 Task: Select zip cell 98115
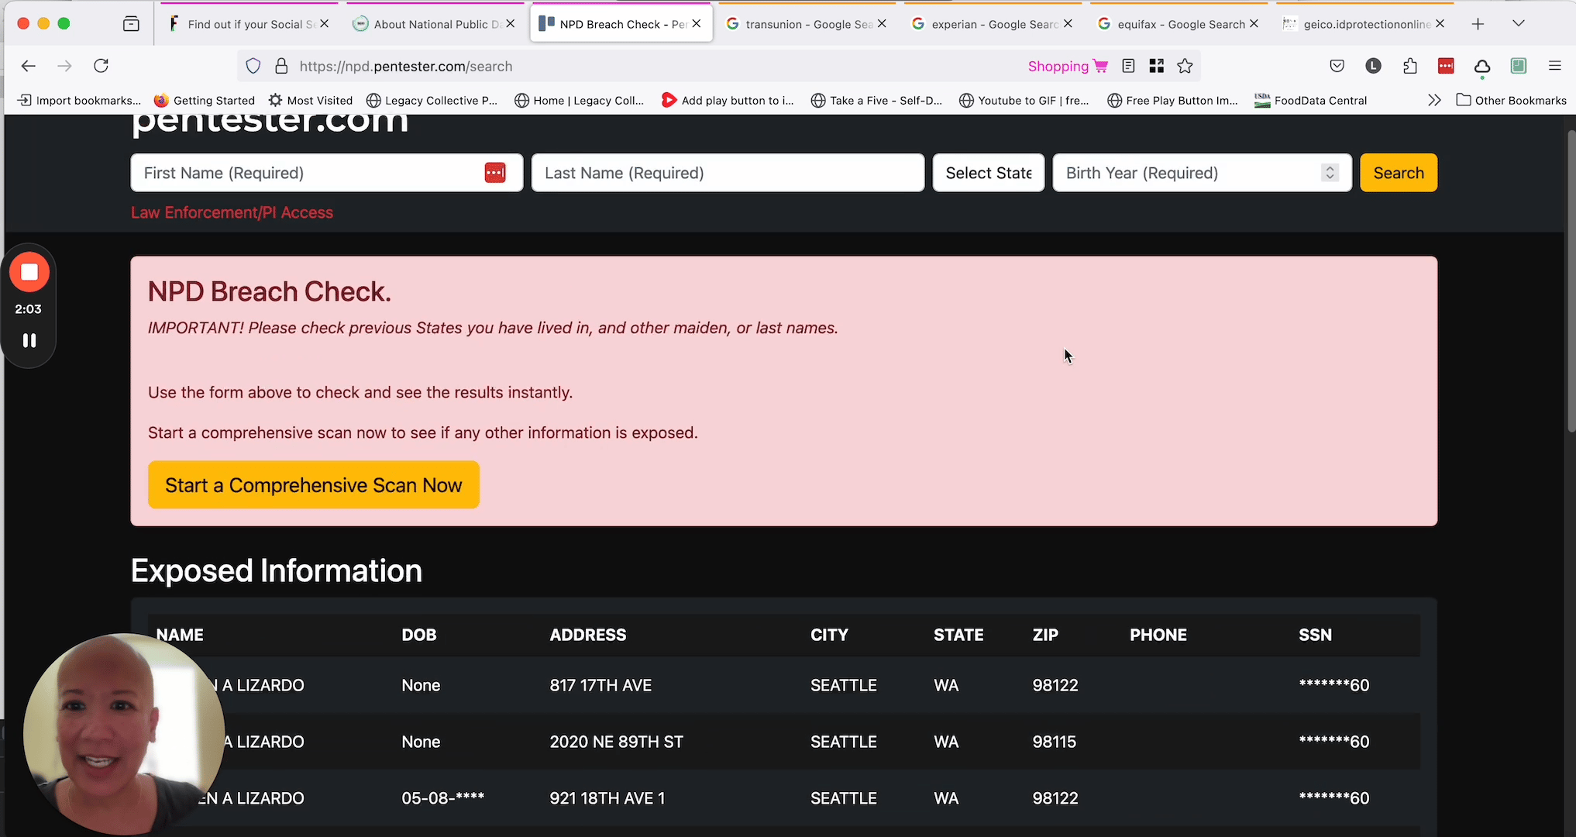click(x=1055, y=742)
